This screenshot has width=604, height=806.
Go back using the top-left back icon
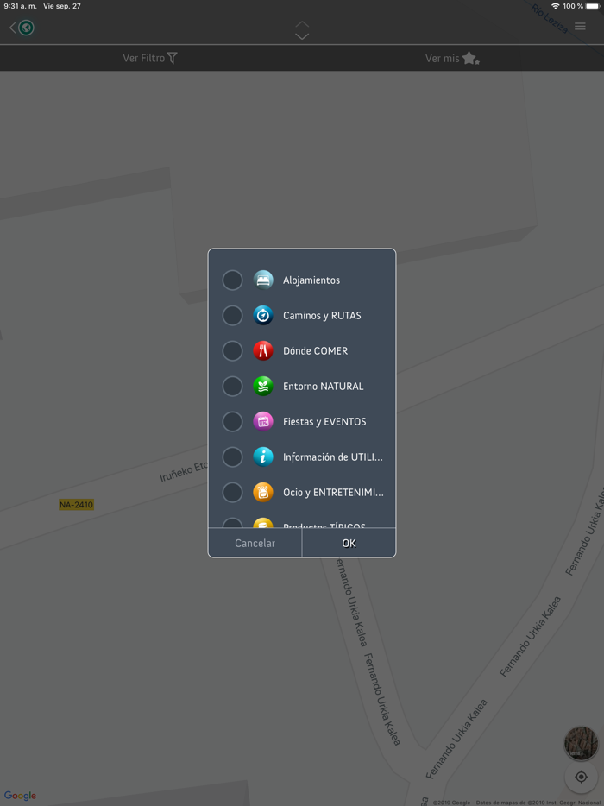[22, 28]
